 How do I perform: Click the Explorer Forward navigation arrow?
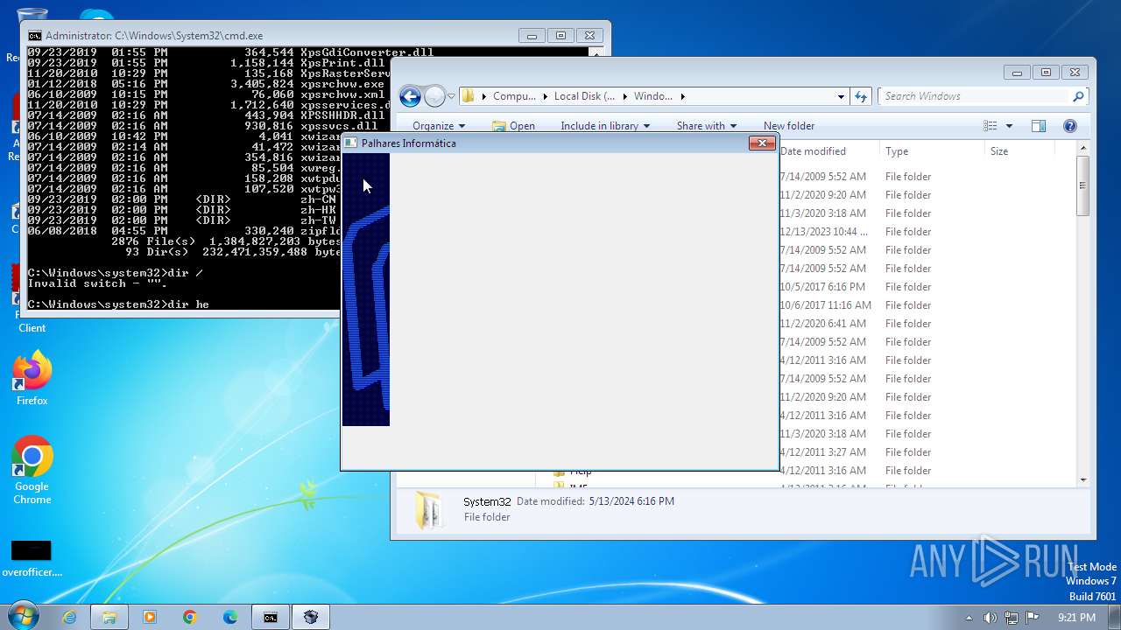[434, 96]
